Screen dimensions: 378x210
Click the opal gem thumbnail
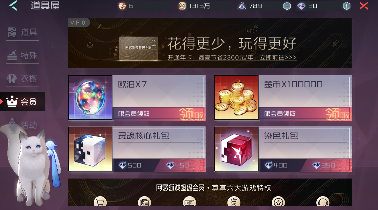coord(90,98)
